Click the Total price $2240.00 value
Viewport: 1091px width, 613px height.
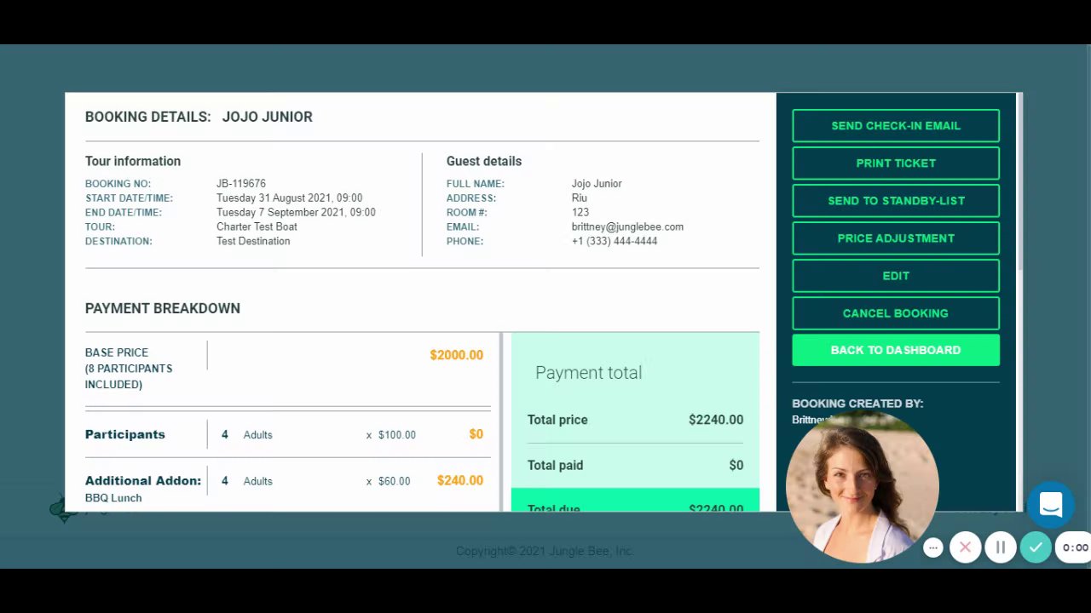coord(716,420)
